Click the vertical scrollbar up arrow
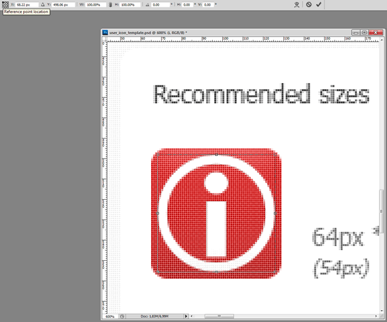The height and width of the screenshot is (322, 387). 381,39
